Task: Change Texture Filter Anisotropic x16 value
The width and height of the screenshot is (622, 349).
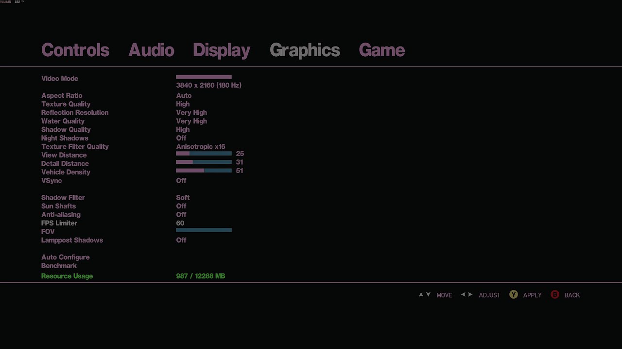Action: tap(201, 146)
